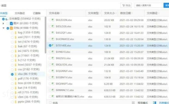The image size is (169, 104).
Task: Select checkbox for $RJLEUSN.xlsx row
Action: coord(50,20)
